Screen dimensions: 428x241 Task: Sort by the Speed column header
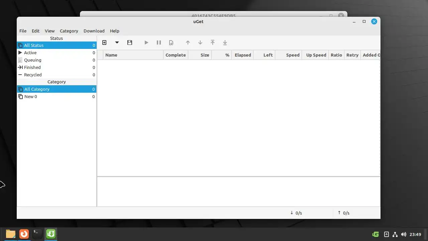click(288, 55)
